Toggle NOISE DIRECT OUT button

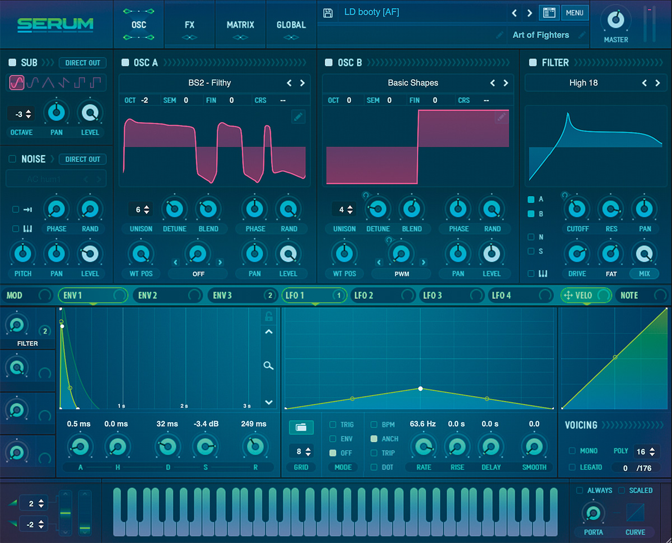pyautogui.click(x=82, y=159)
